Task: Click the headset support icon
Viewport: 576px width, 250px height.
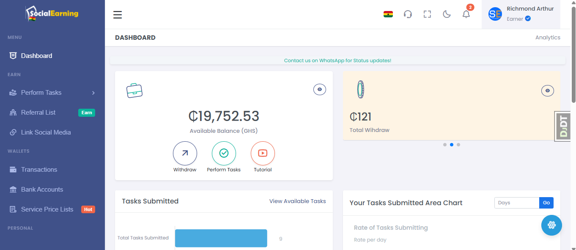Action: tap(408, 14)
